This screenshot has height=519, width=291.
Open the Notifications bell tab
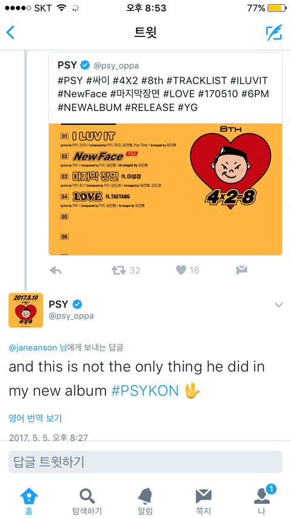(145, 501)
